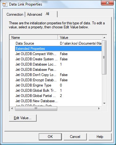Select Jet OLEDB:Database Loc... row
The width and height of the screenshot is (116, 145).
pyautogui.click(x=58, y=64)
